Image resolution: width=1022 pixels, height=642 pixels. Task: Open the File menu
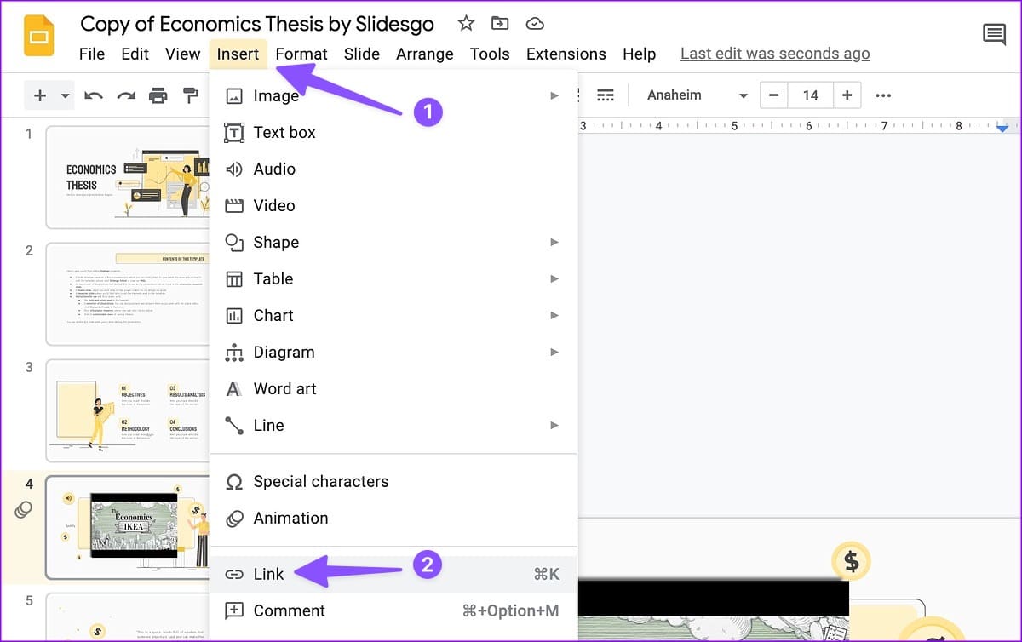coord(92,54)
